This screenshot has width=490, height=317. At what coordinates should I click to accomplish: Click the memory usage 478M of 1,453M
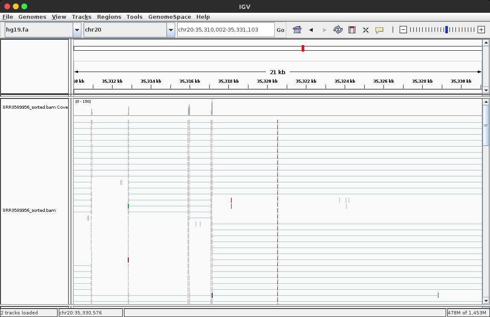pyautogui.click(x=467, y=313)
